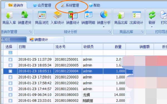This screenshot has height=104, width=167.
Task: Click the 数量 filter field
Action: [x=114, y=53]
